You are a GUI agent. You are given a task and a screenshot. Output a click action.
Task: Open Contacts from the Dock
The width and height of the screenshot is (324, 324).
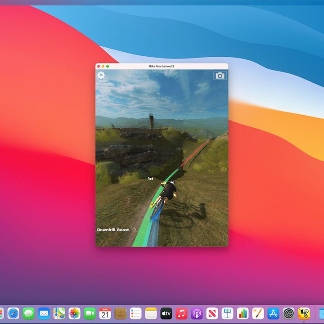coord(121,314)
